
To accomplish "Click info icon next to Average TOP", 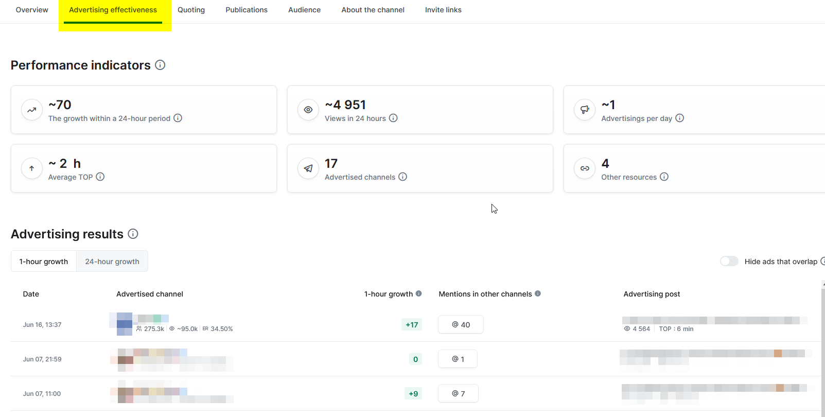I will [100, 177].
